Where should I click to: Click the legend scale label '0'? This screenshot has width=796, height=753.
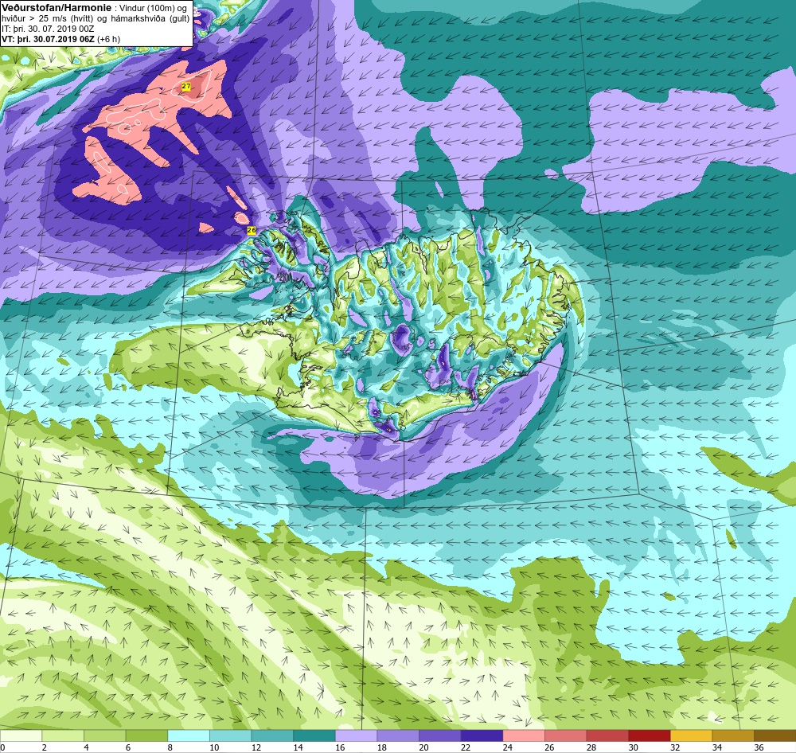coord(3,747)
